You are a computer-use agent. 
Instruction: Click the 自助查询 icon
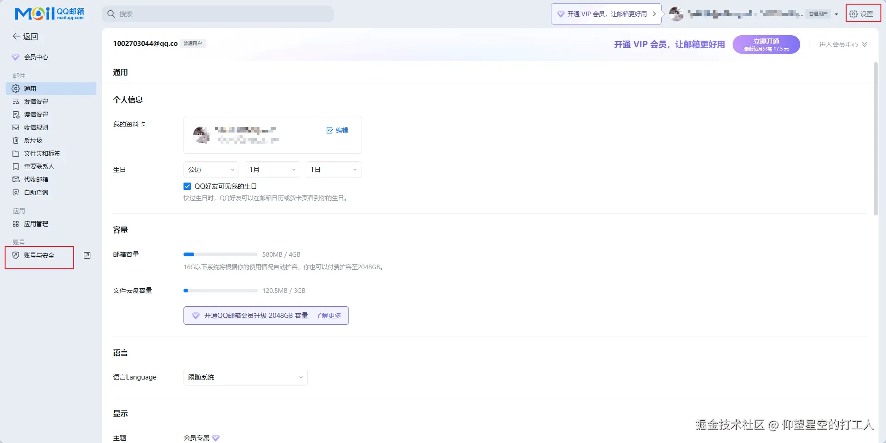click(x=16, y=192)
